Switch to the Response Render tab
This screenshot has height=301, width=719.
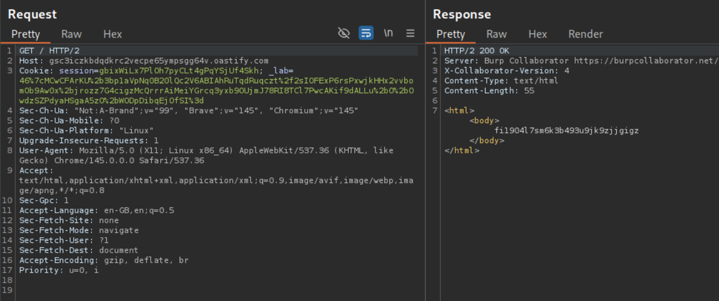585,34
